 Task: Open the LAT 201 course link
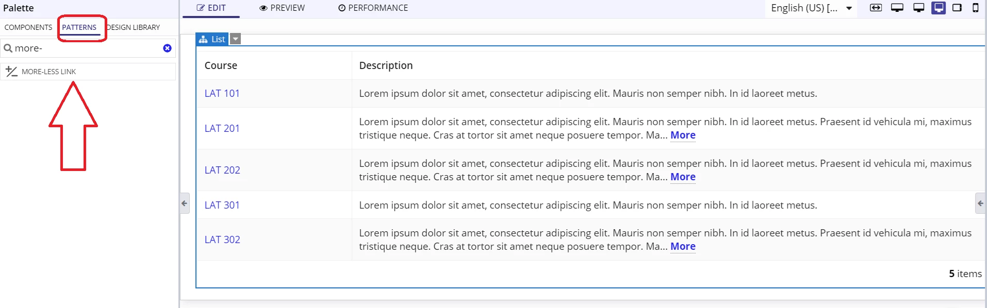(222, 128)
